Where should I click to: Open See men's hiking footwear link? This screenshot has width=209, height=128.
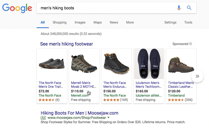[x=66, y=44]
